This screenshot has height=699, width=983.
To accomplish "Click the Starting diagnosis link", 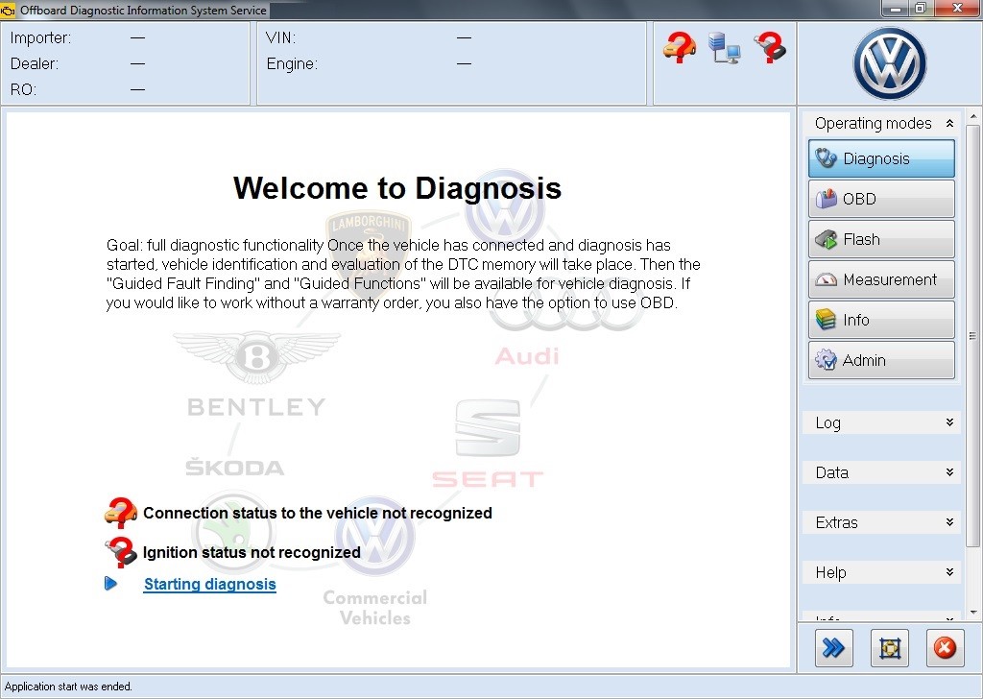I will [x=210, y=585].
